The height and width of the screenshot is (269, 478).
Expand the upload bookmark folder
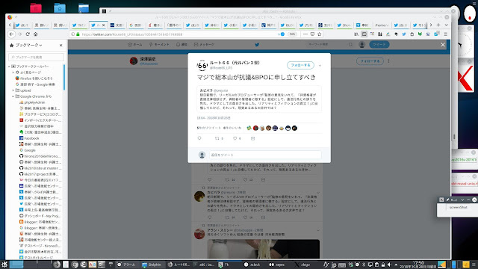pyautogui.click(x=13, y=90)
